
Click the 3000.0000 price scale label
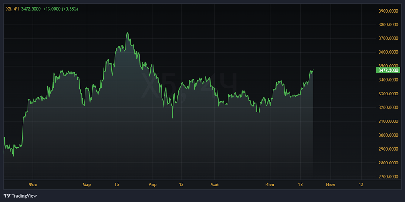click(x=388, y=135)
